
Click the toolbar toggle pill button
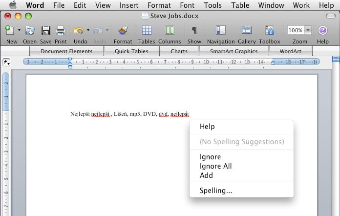click(x=330, y=16)
